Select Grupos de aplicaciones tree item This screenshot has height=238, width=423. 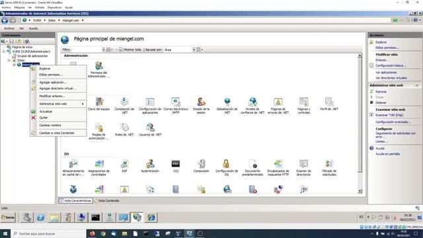click(x=32, y=56)
